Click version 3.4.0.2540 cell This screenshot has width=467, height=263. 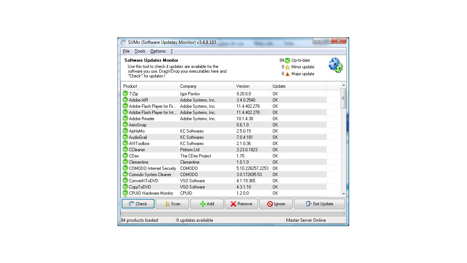246,100
